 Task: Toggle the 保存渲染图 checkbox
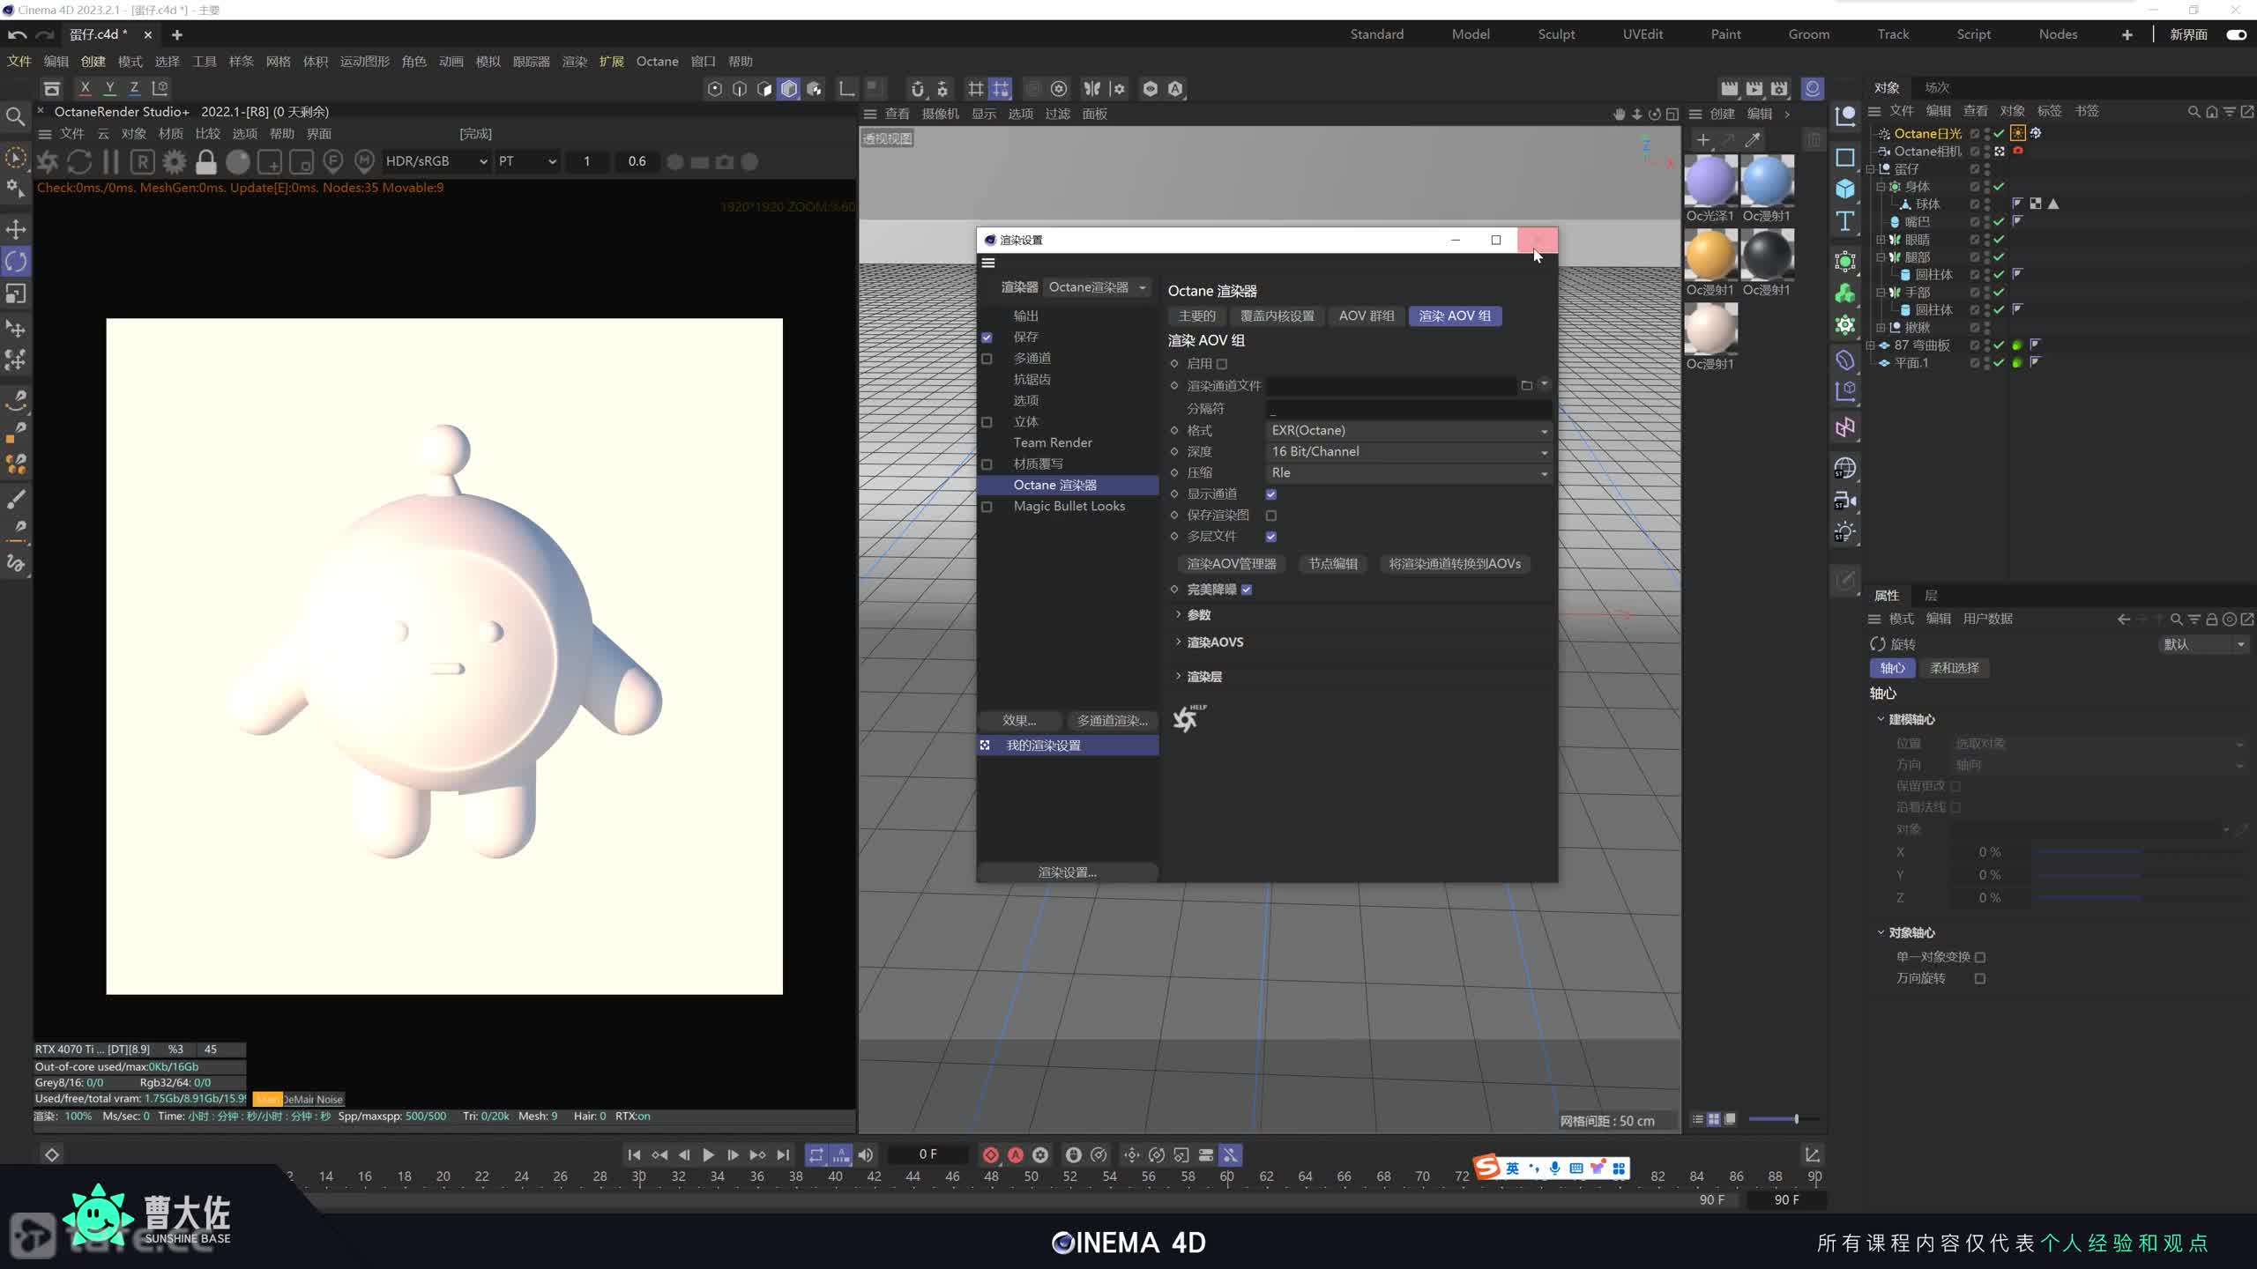[x=1270, y=516]
